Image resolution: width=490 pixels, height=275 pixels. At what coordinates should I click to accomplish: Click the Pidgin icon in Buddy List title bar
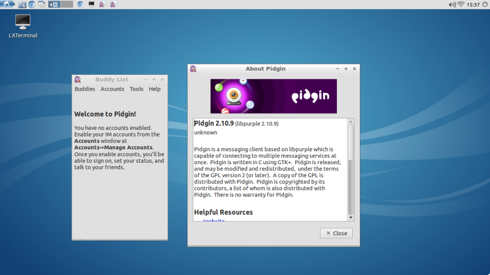pos(78,80)
